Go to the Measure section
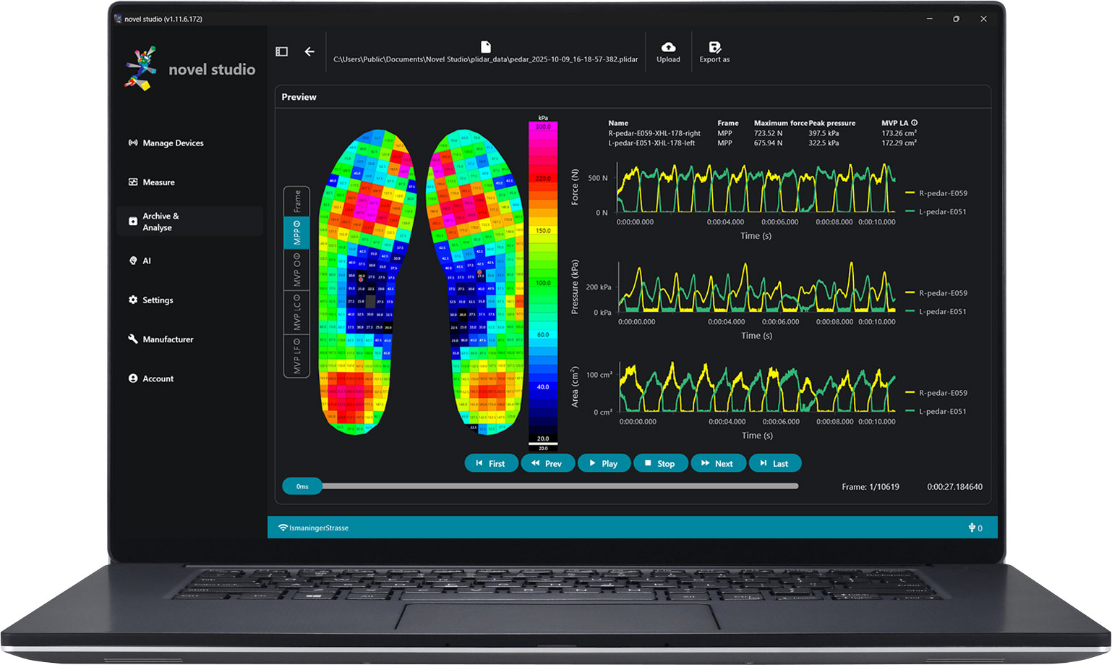The height and width of the screenshot is (665, 1112). pos(158,182)
